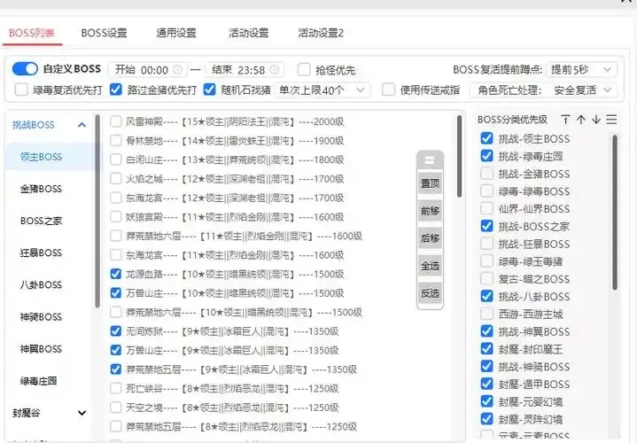
Task: Select 复古-暗之BOSS priority text
Action: point(534,279)
